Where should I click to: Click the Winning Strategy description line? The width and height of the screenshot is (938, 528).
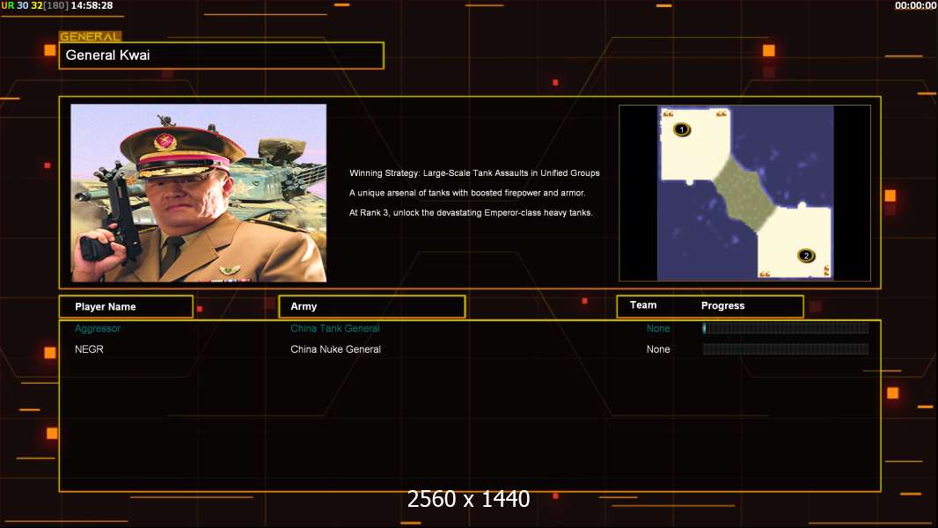pos(474,172)
